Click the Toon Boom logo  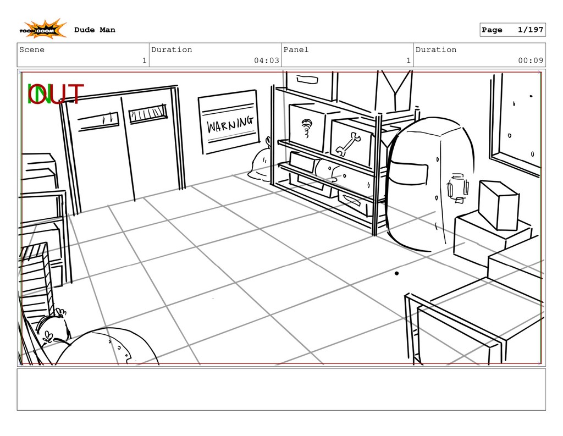click(44, 30)
